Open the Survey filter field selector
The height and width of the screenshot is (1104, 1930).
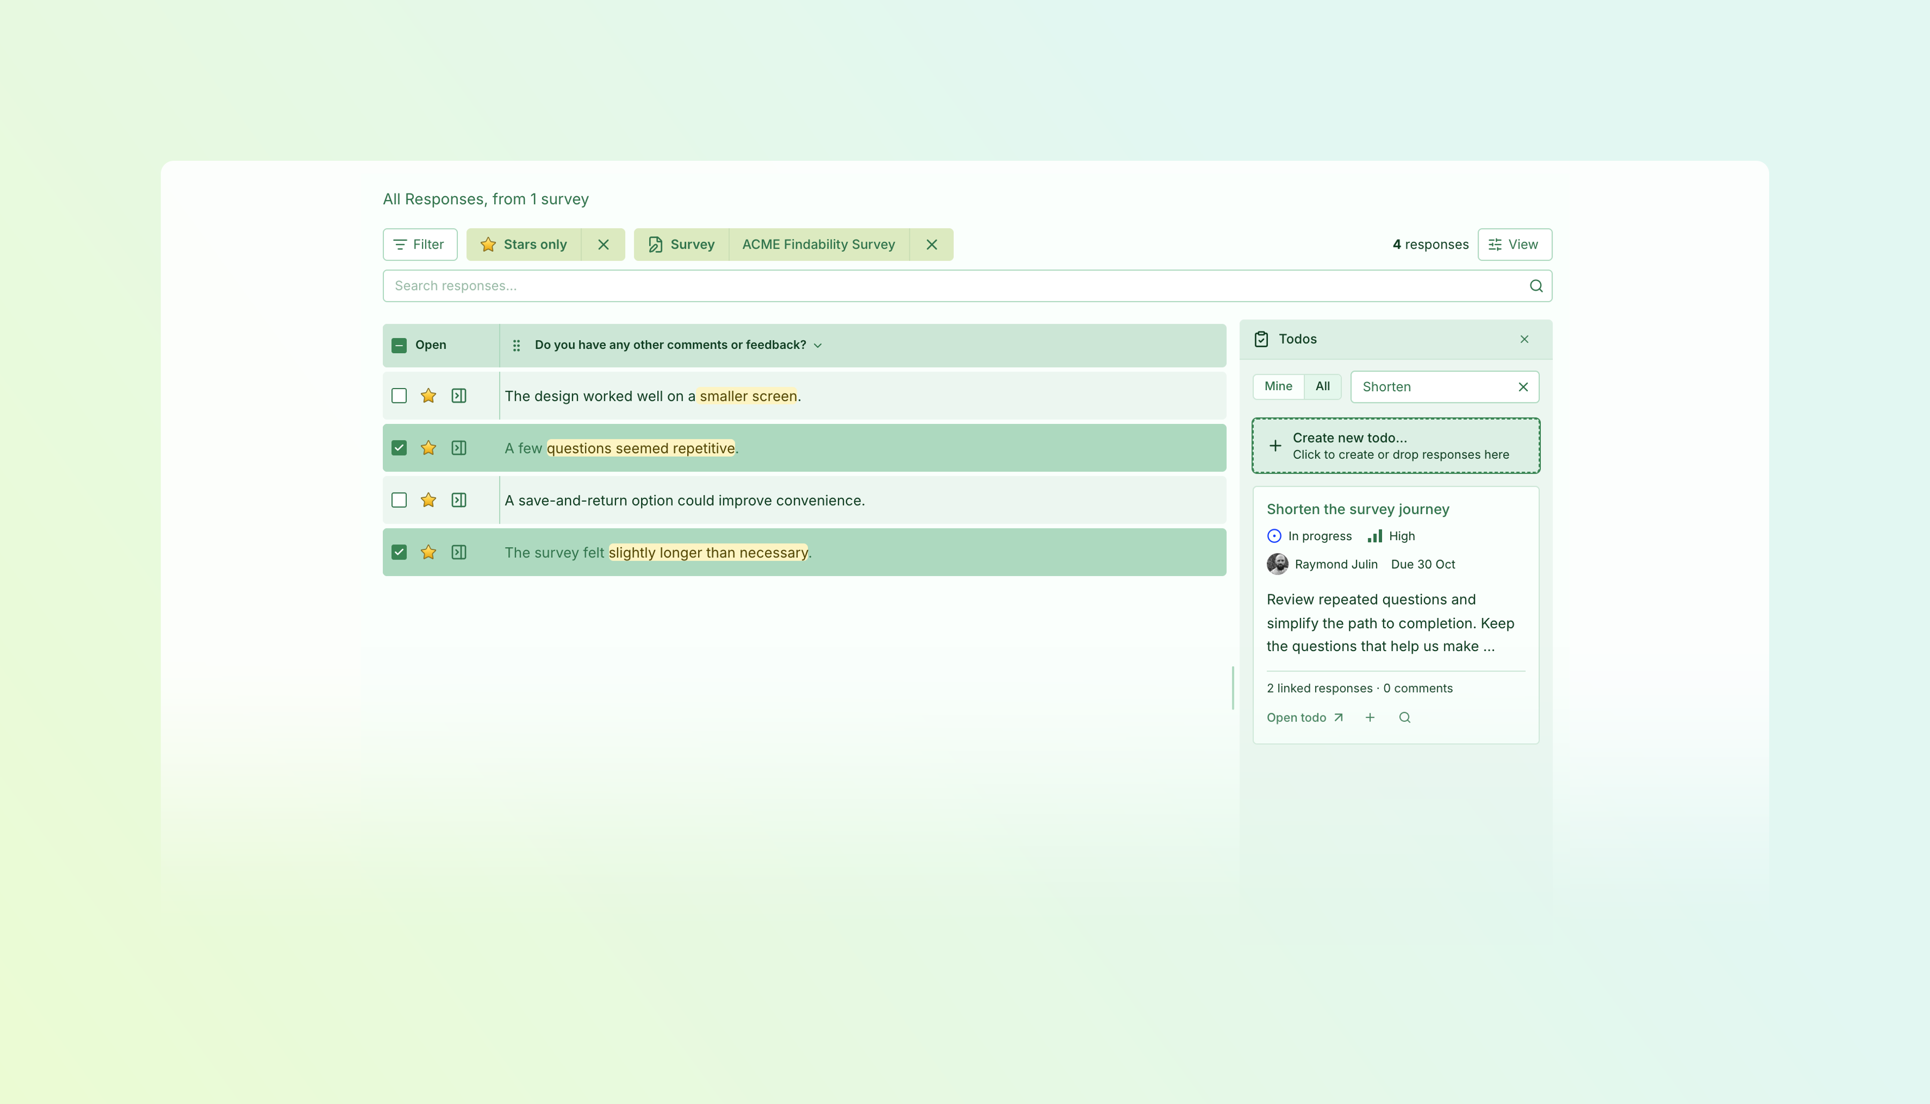[681, 244]
